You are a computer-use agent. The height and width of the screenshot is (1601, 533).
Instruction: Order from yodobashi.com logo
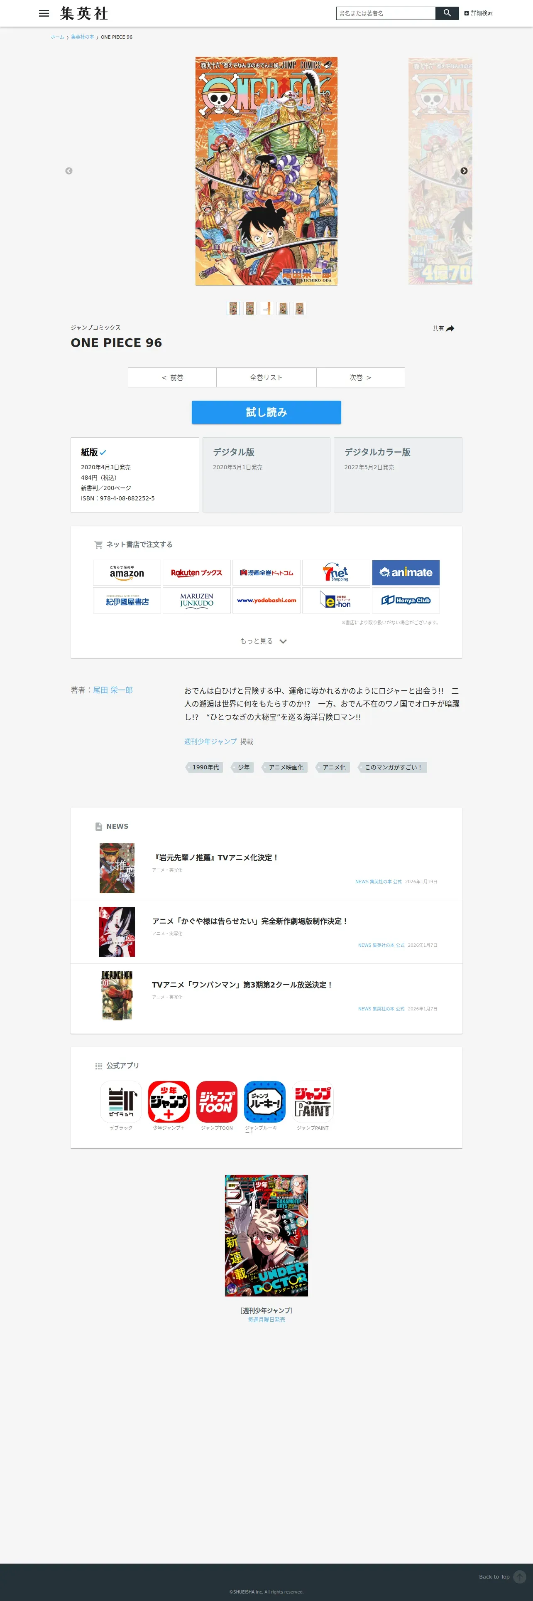266,600
